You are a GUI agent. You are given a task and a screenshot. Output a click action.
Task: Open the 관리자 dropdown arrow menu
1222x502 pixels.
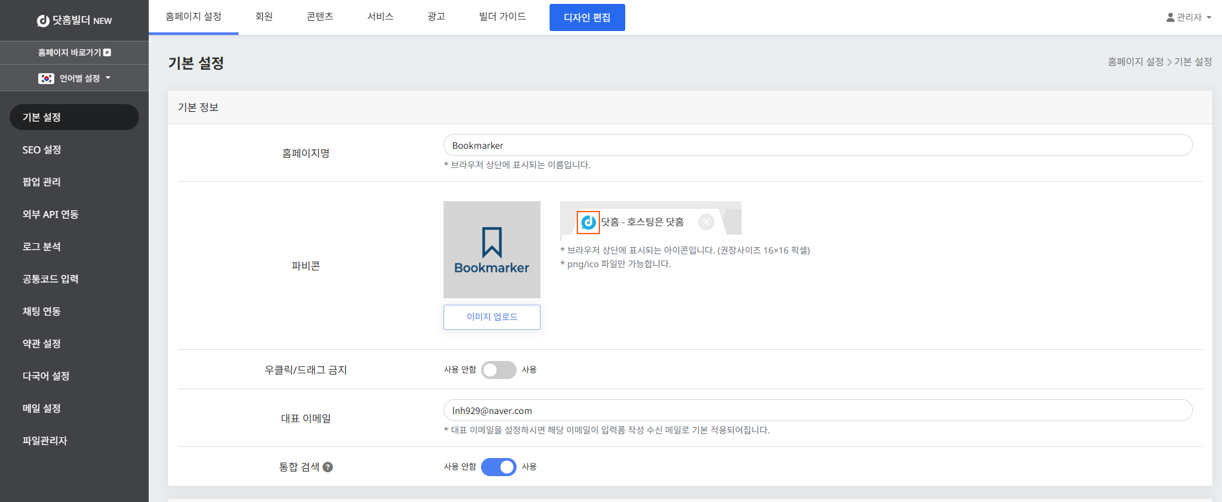pyautogui.click(x=1209, y=17)
